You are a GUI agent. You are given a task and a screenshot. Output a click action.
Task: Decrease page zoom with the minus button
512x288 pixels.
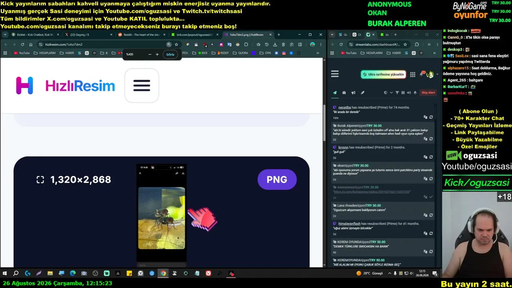coord(150,54)
